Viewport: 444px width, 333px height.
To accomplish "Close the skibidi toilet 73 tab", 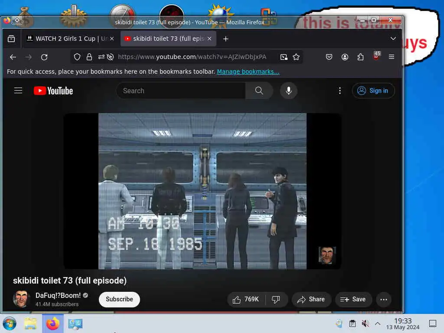I will click(209, 39).
